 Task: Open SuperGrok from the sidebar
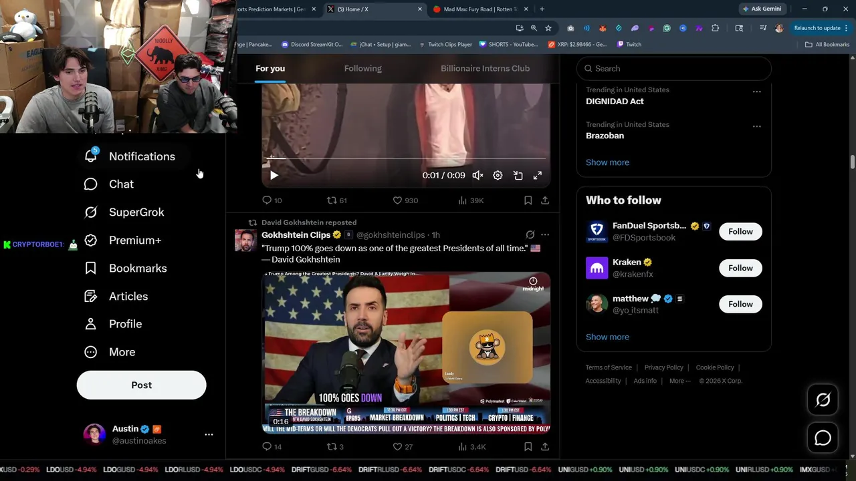pos(124,212)
